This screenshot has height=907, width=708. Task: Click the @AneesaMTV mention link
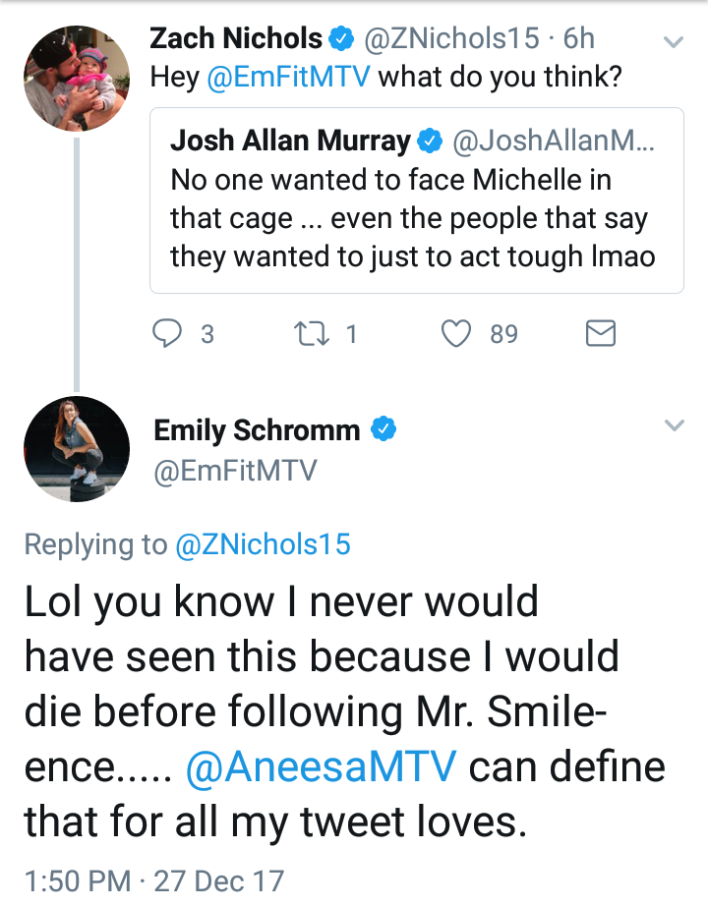(322, 765)
